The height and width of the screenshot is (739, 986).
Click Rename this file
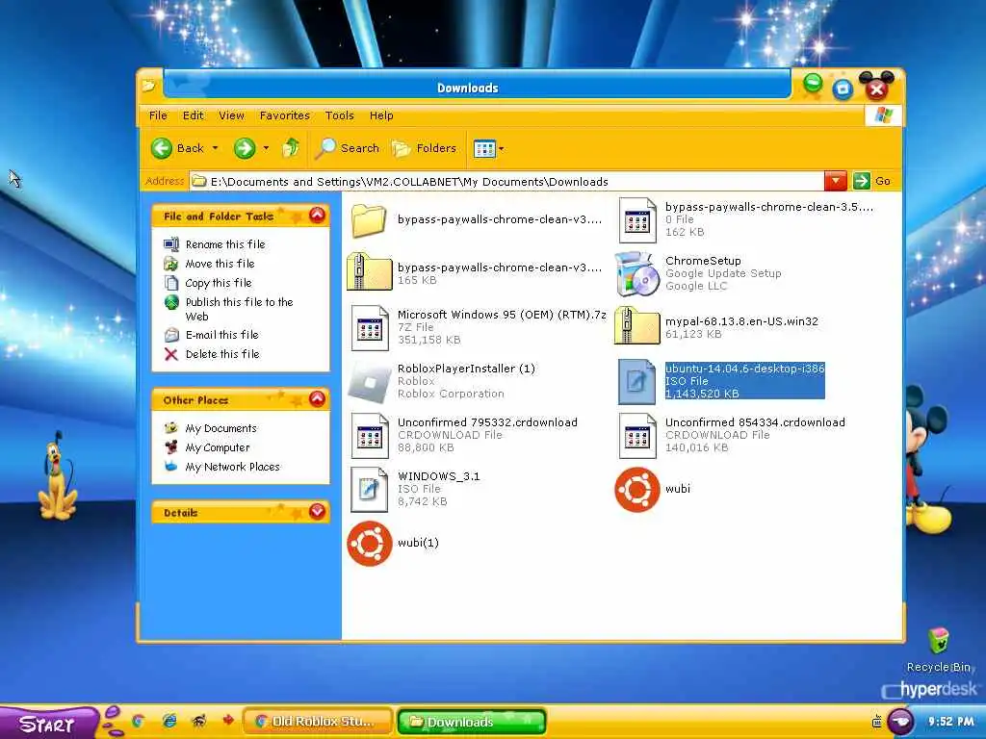[x=225, y=244]
